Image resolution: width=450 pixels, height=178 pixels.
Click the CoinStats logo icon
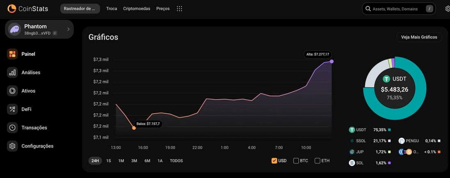point(11,8)
